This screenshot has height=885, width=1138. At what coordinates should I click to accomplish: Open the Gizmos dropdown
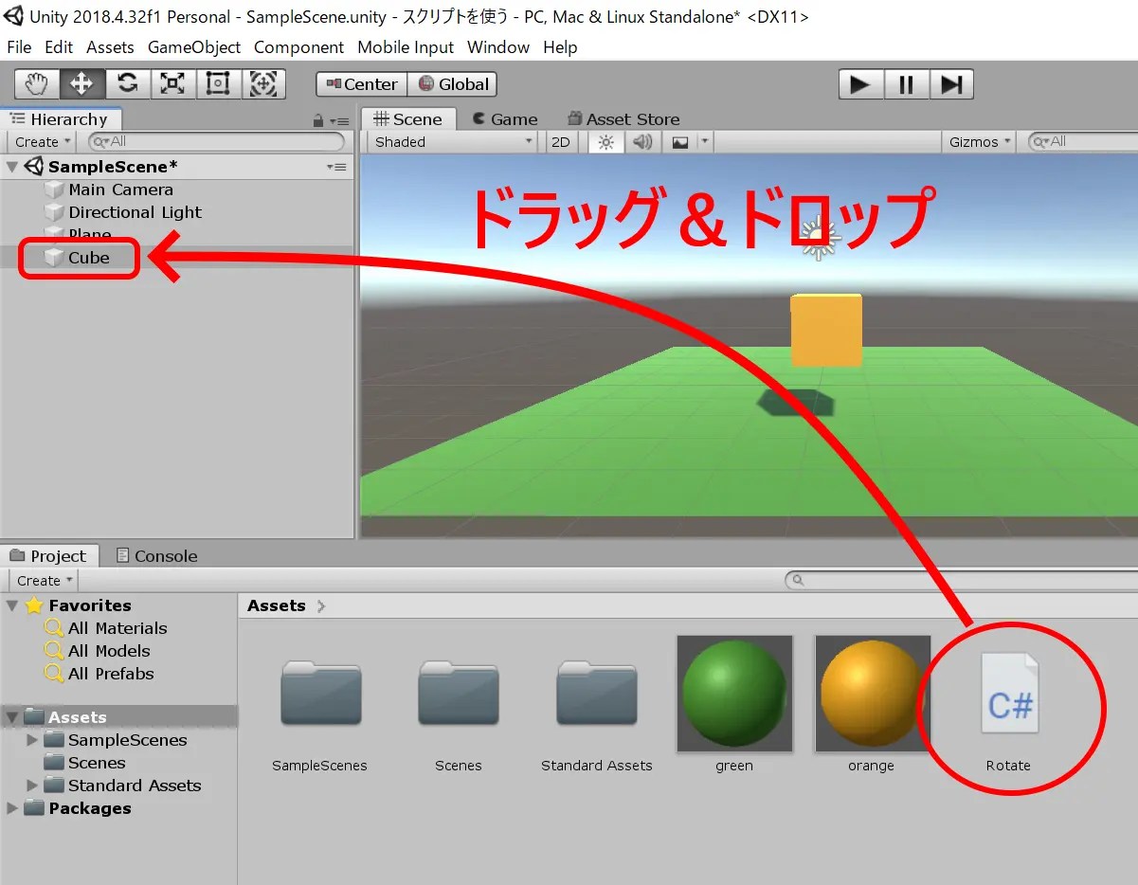pyautogui.click(x=980, y=142)
